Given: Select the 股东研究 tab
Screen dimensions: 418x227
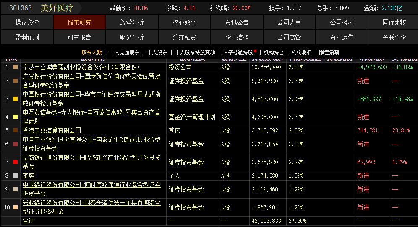Looking at the screenshot, I should coord(79,22).
